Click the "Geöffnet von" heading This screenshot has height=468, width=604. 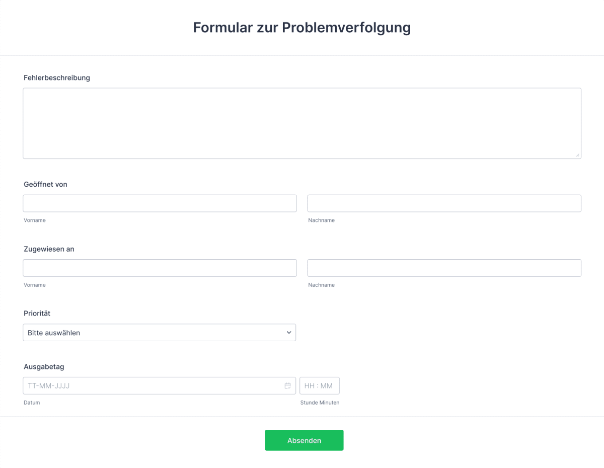(45, 184)
